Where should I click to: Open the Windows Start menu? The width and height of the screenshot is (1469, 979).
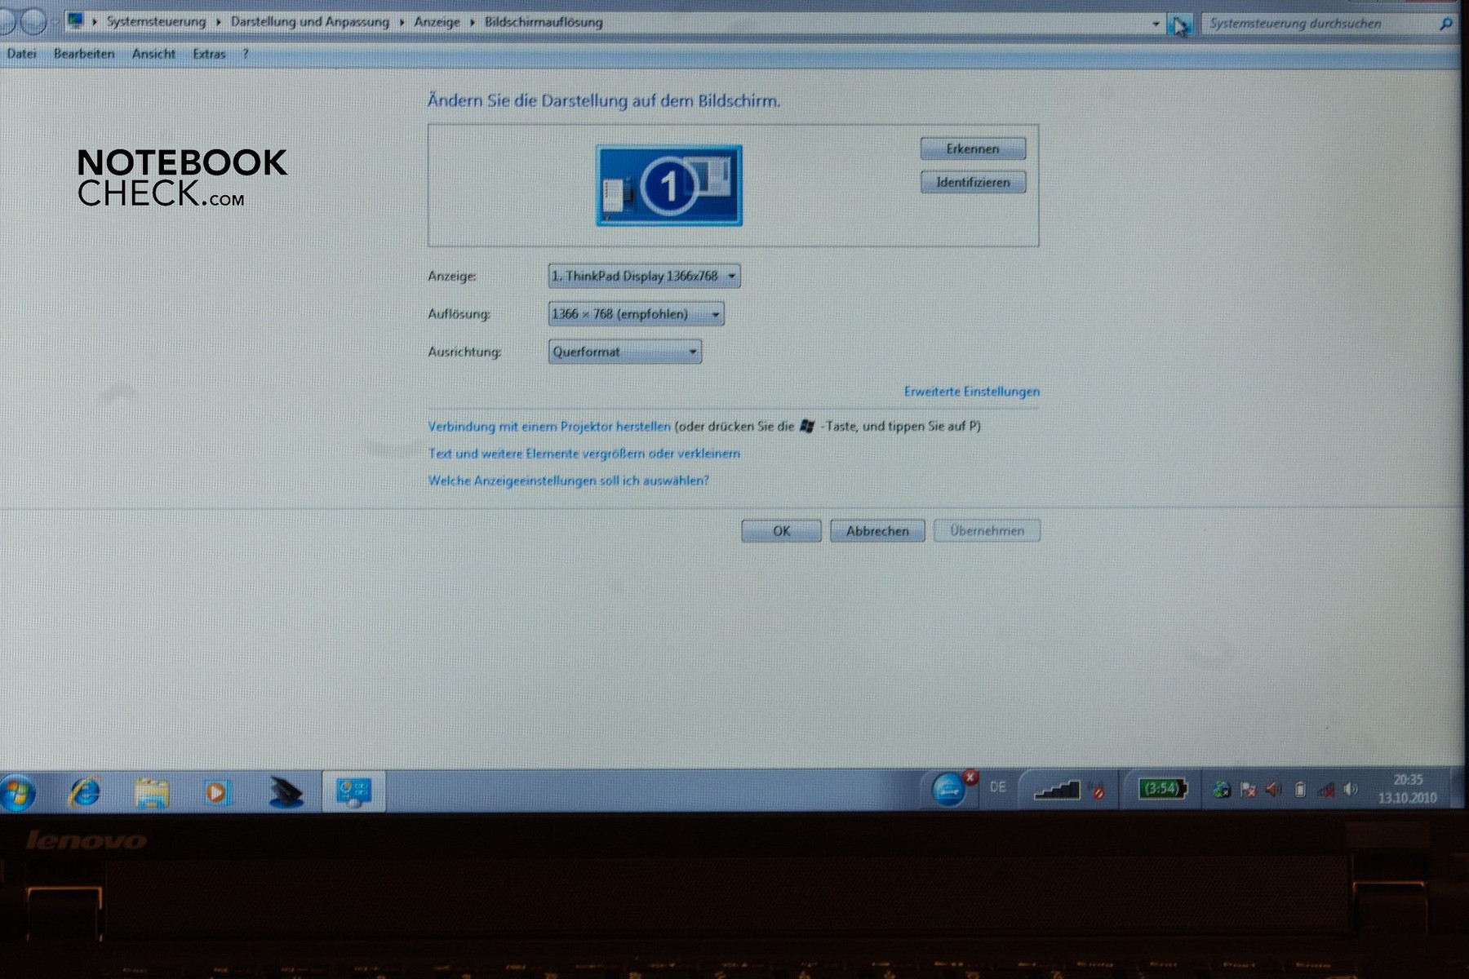(16, 792)
